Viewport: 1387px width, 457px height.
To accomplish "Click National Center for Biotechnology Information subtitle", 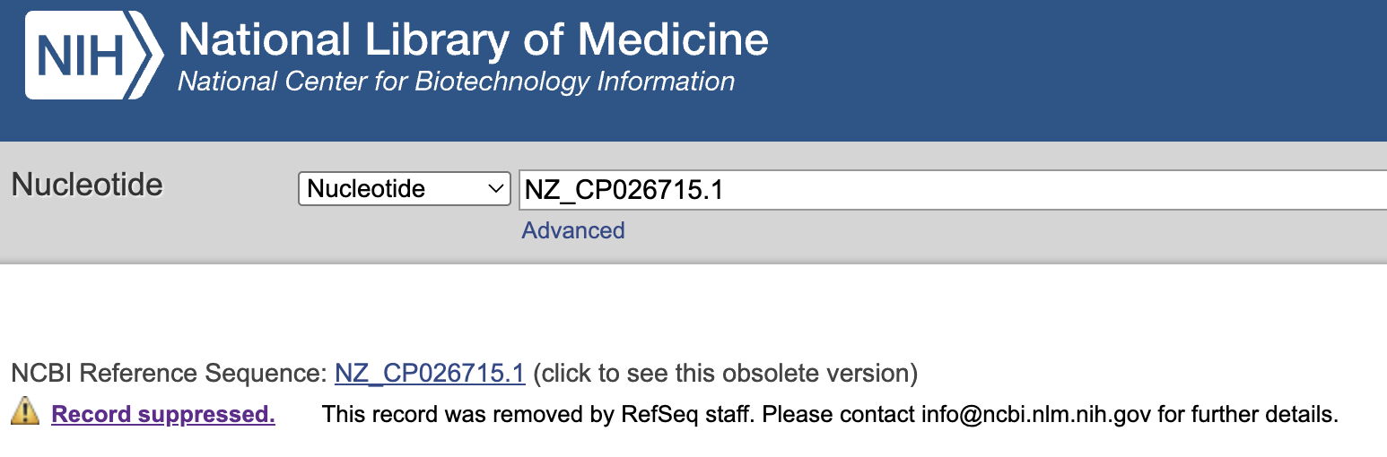I will point(456,82).
